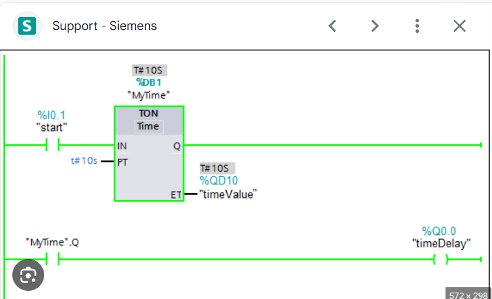Open the three-dot more options menu
Viewport: 492px width, 299px height.
tap(417, 26)
